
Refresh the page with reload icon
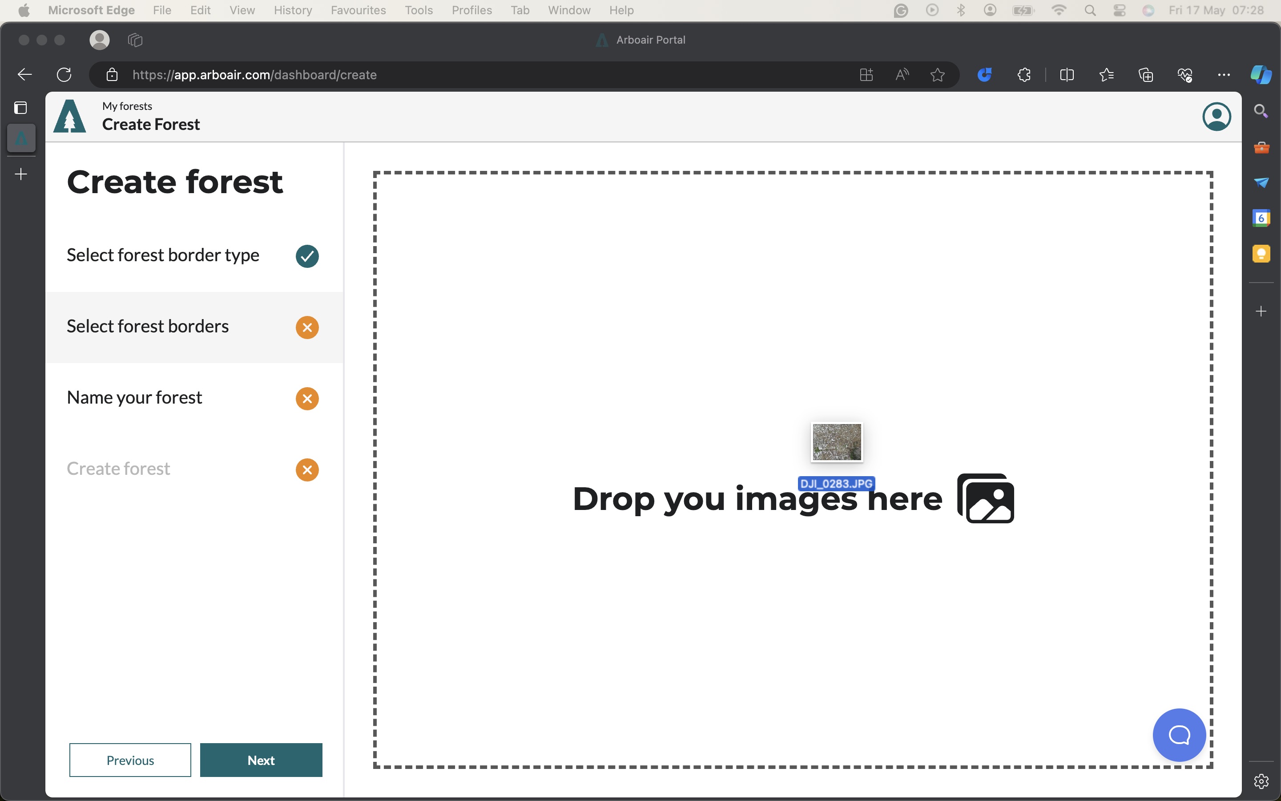pos(64,75)
